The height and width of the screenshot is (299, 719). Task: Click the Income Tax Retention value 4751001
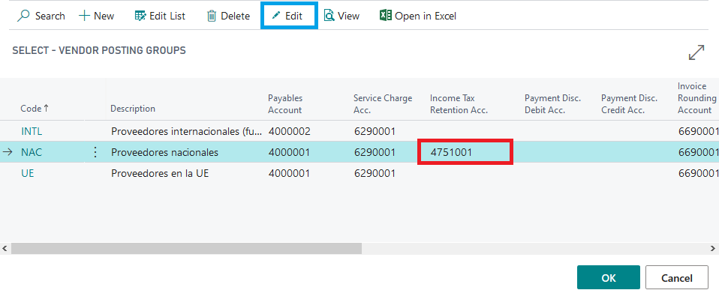coord(451,152)
